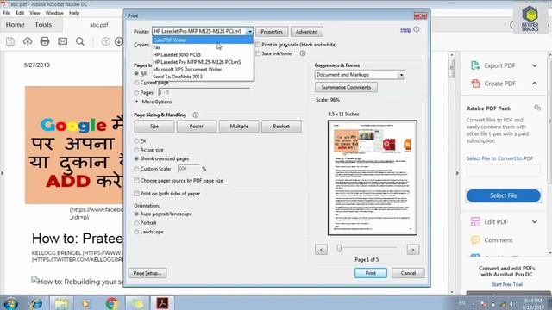The image size is (552, 310).
Task: Enable Choose paper source by PDF page size
Action: 136,181
